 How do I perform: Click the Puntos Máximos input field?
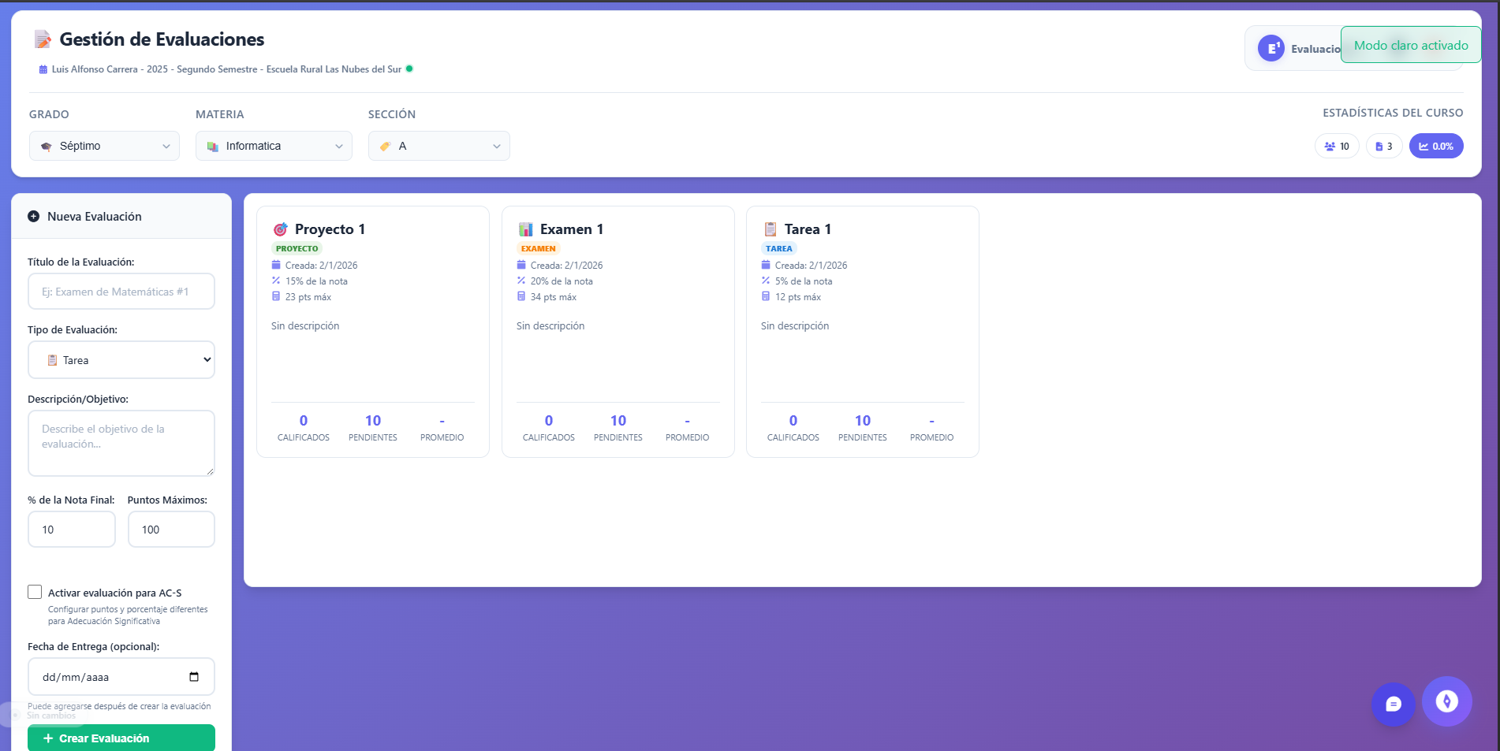point(171,530)
